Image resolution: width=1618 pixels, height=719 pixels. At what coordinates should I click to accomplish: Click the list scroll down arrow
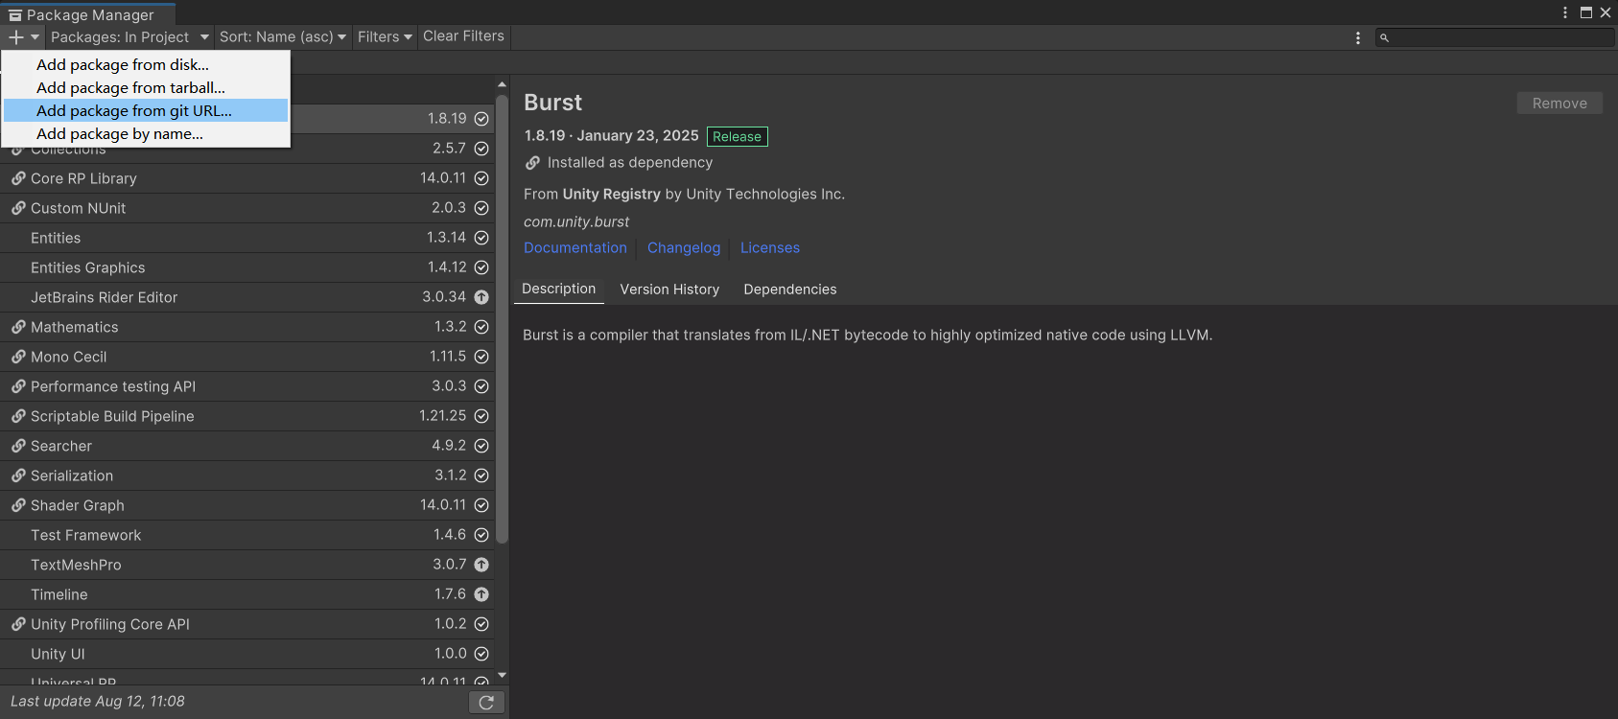click(x=502, y=676)
